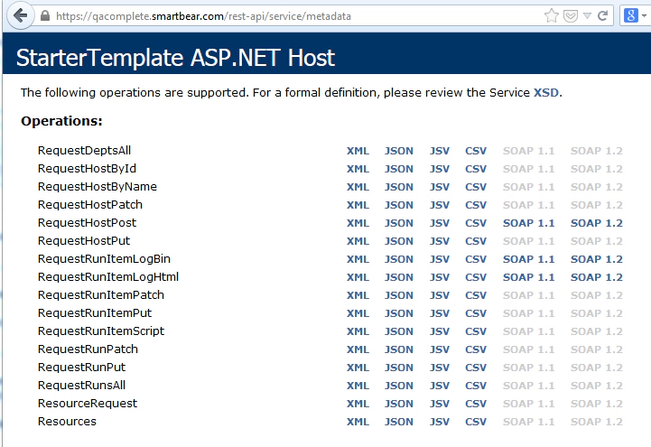Open SOAP 1.2 link for RequestRunItemLogHtml

(x=597, y=277)
